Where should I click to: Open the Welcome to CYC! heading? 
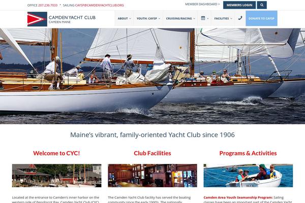pyautogui.click(x=56, y=153)
